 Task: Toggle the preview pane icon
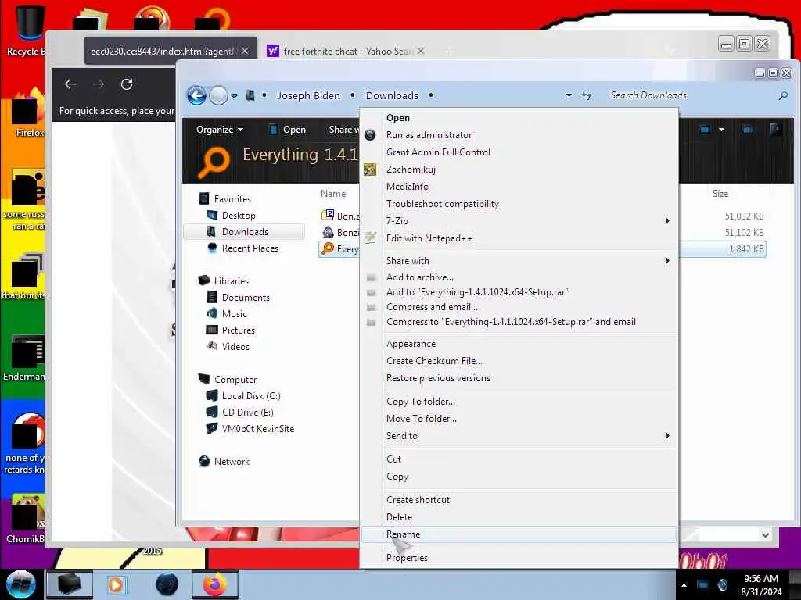[x=747, y=130]
